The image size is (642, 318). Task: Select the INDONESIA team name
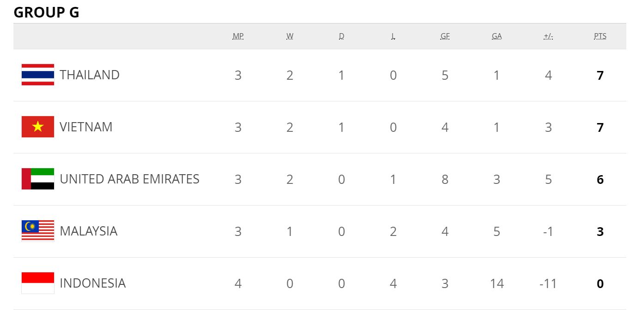point(92,283)
